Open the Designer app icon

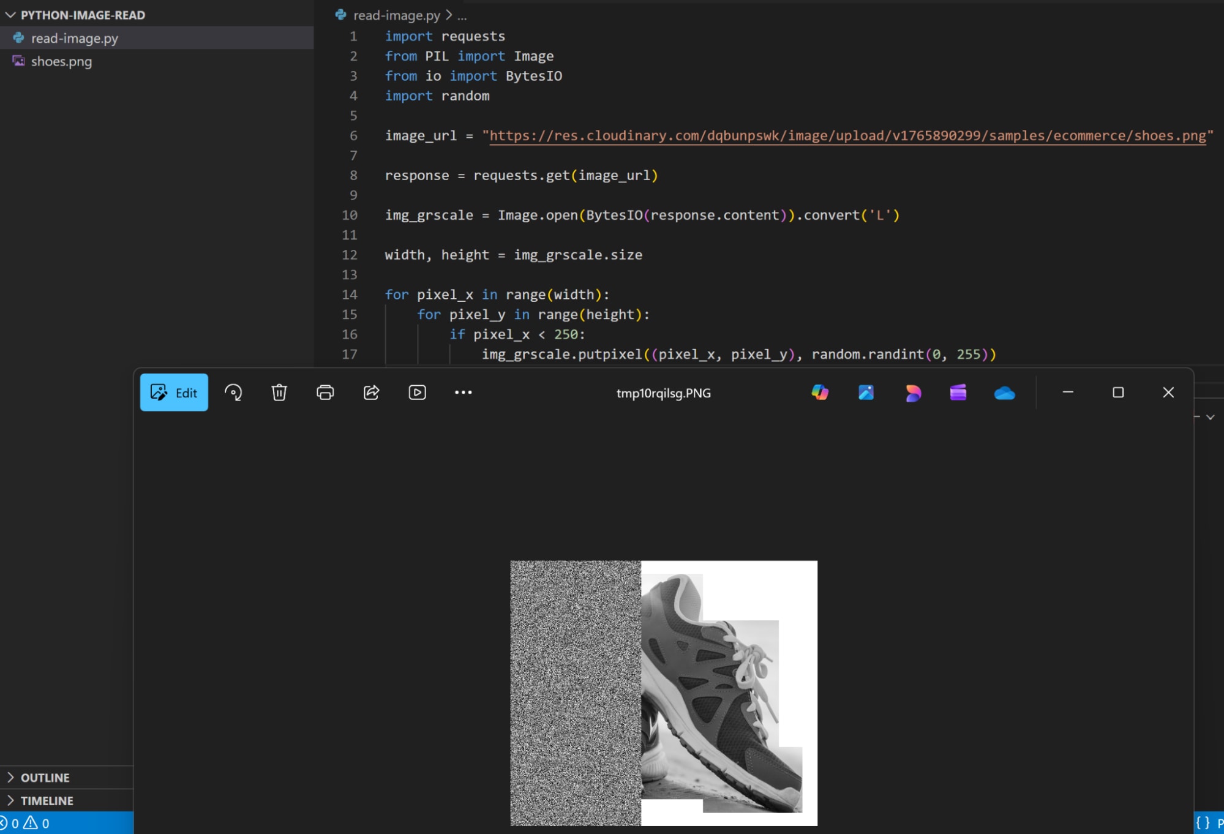(866, 393)
